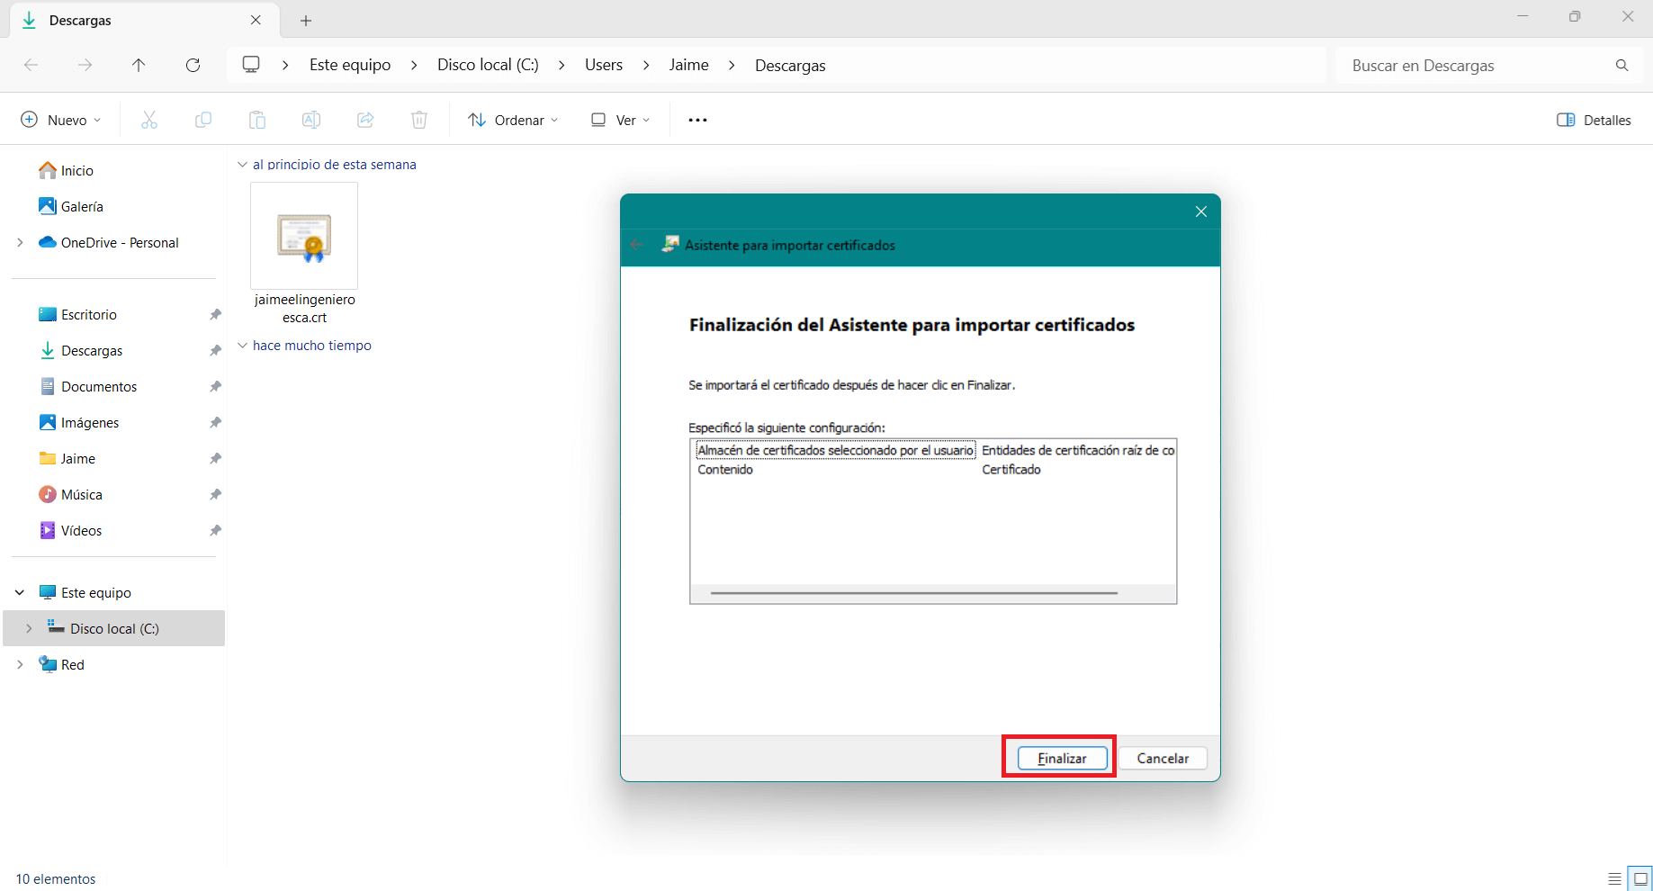Click Users in the address breadcrumb
This screenshot has height=891, width=1653.
click(603, 65)
